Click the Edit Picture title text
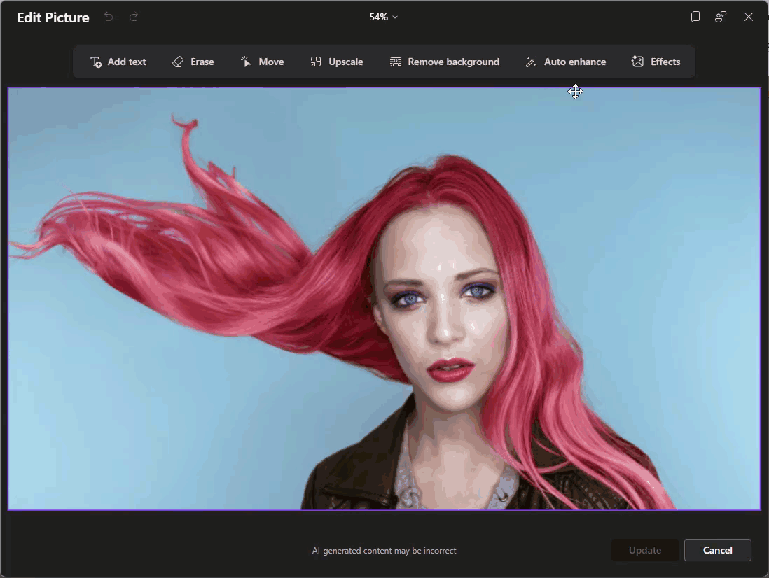This screenshot has height=578, width=769. tap(53, 17)
